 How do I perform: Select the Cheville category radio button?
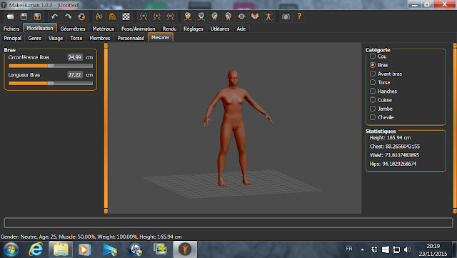point(373,117)
